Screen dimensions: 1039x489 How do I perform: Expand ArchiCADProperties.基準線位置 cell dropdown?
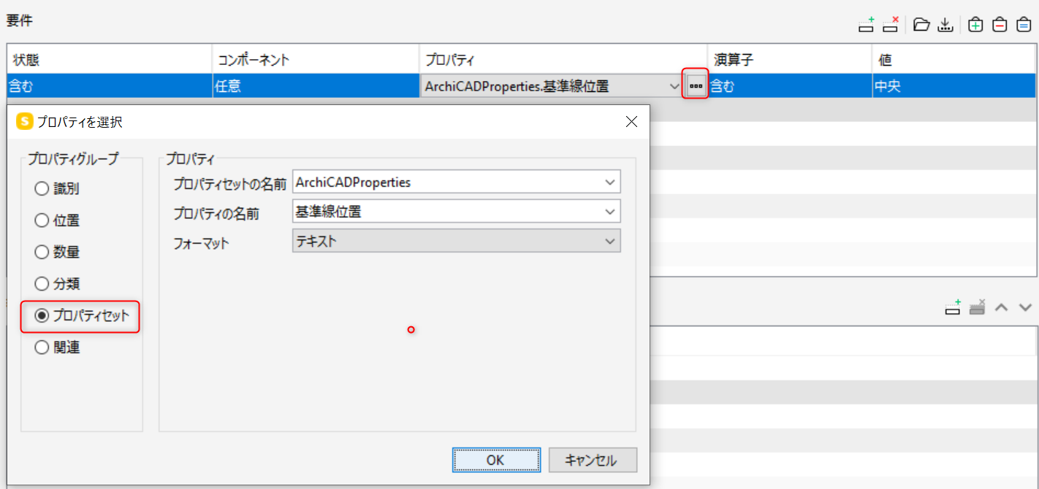pyautogui.click(x=674, y=86)
